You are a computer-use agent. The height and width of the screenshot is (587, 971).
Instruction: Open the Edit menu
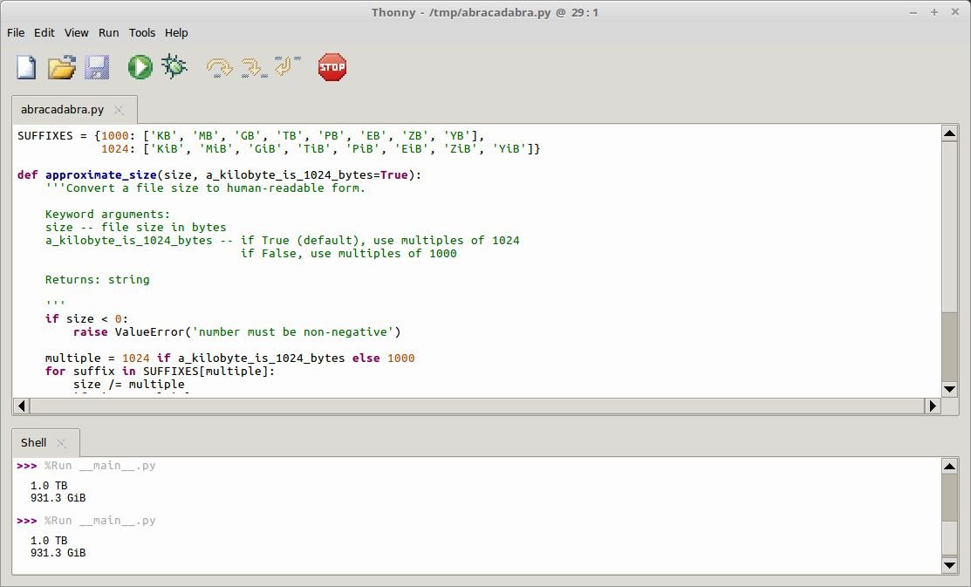tap(44, 32)
